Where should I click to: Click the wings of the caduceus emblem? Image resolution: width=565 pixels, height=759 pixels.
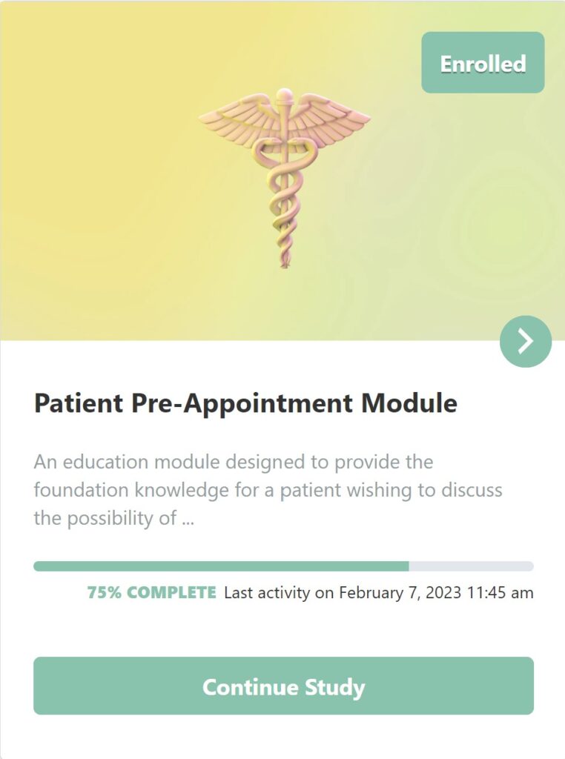click(x=326, y=119)
